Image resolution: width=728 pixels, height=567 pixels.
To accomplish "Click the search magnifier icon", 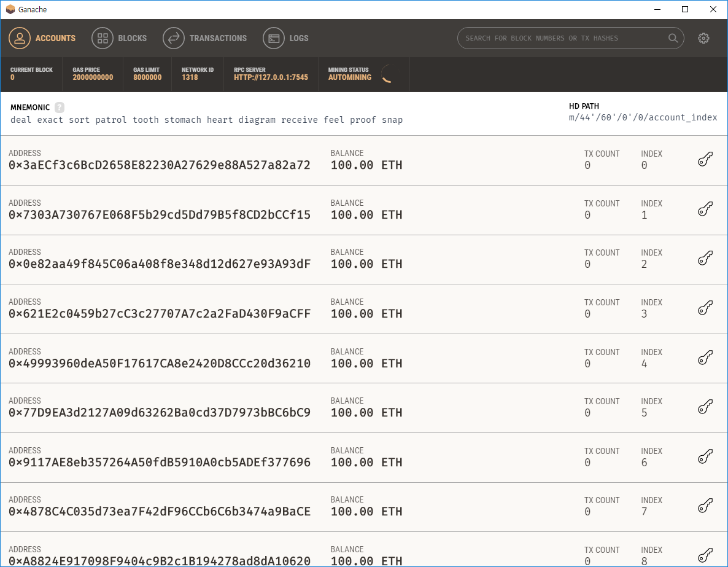I will point(673,37).
